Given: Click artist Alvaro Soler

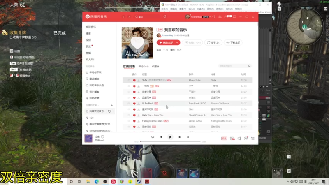Looking at the screenshot, I should point(195,80).
